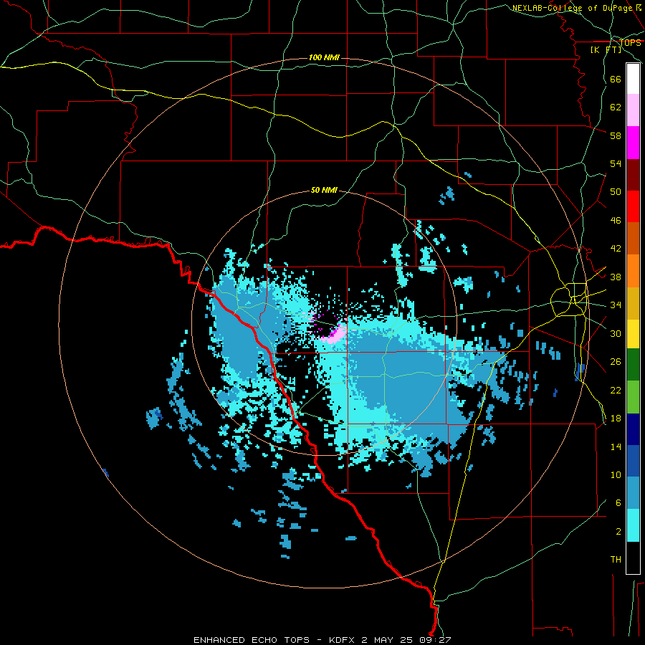Viewport: 645px width, 645px height.
Task: Select the "26" legend label
Action: click(x=616, y=362)
